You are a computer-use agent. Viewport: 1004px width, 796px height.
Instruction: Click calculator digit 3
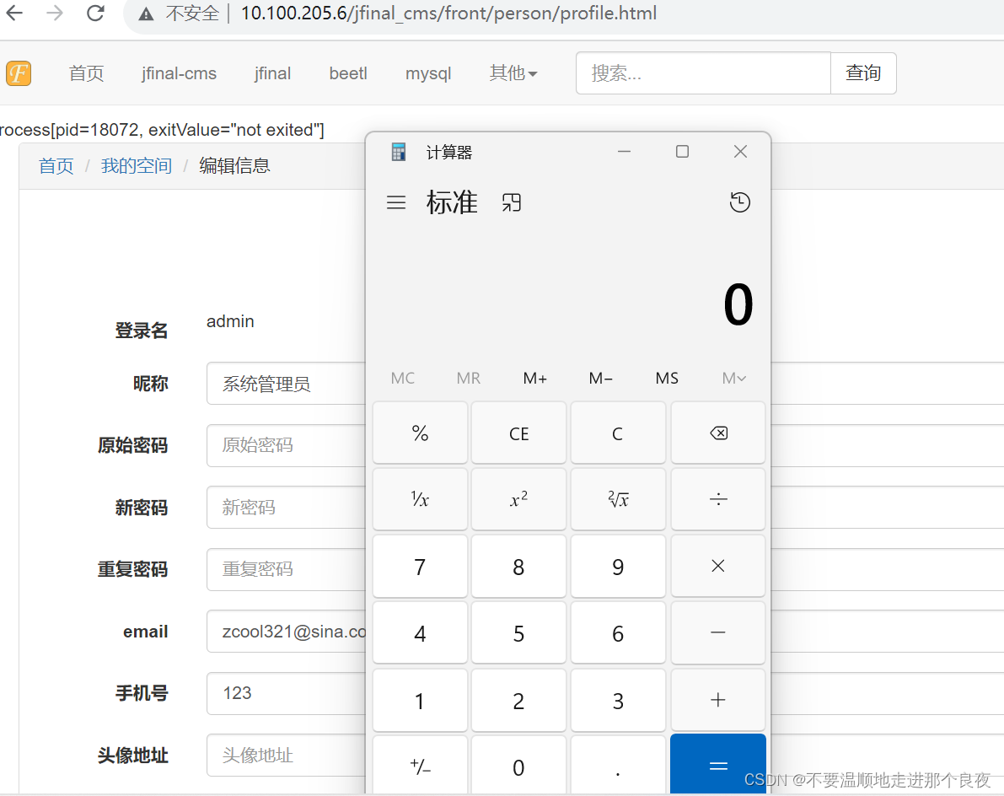(618, 700)
